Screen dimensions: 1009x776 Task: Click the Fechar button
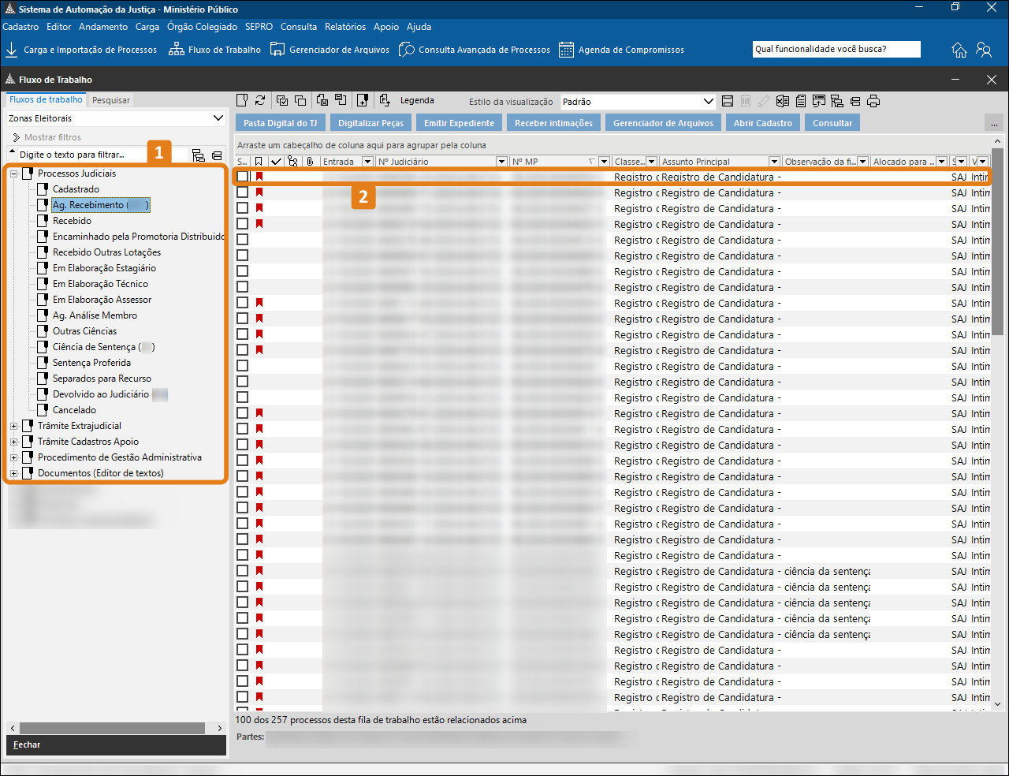point(116,744)
